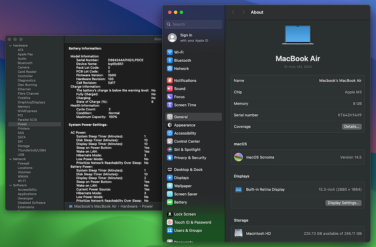Image resolution: width=376 pixels, height=247 pixels.
Task: Click the Memory 8 GB value
Action: 357,104
